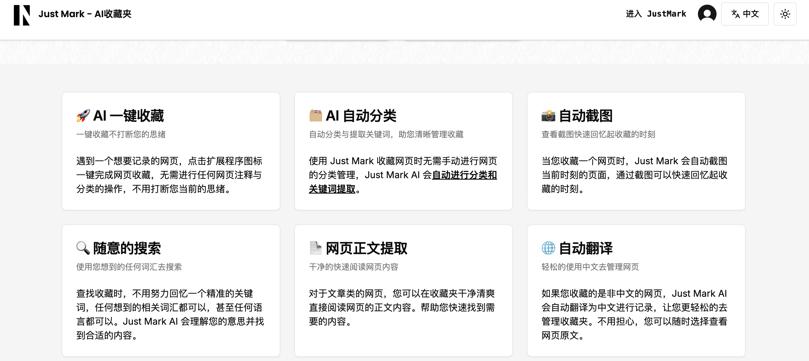Open the user profile avatar
The width and height of the screenshot is (809, 361).
point(707,14)
